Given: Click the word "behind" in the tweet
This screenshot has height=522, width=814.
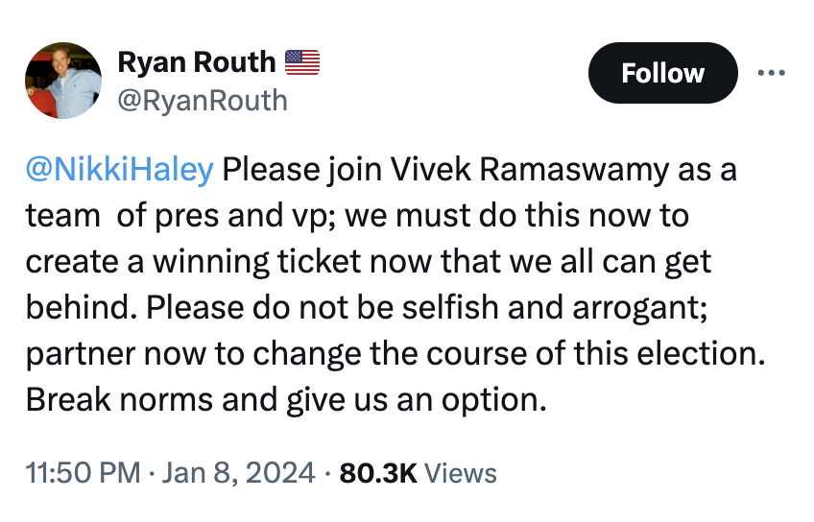Looking at the screenshot, I should pyautogui.click(x=82, y=307).
